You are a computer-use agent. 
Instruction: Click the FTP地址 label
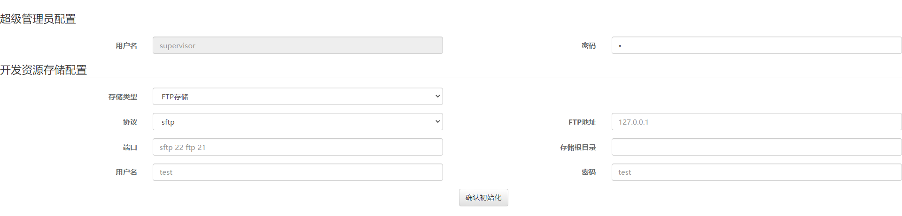(582, 122)
